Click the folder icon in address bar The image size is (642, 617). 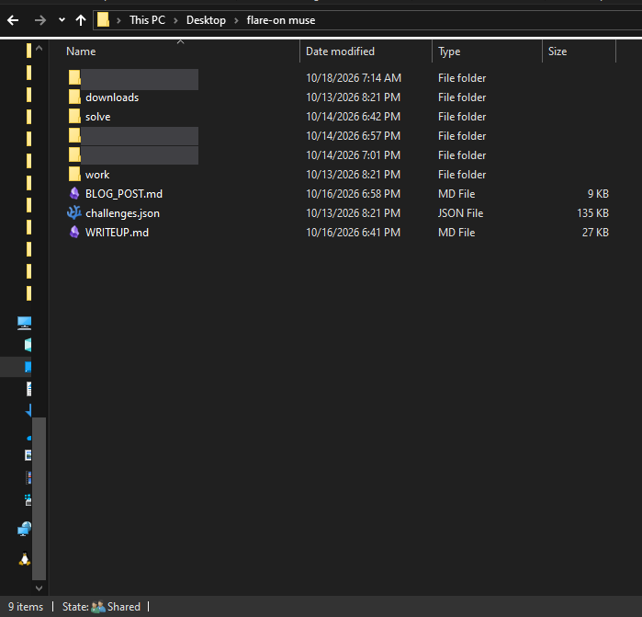103,19
